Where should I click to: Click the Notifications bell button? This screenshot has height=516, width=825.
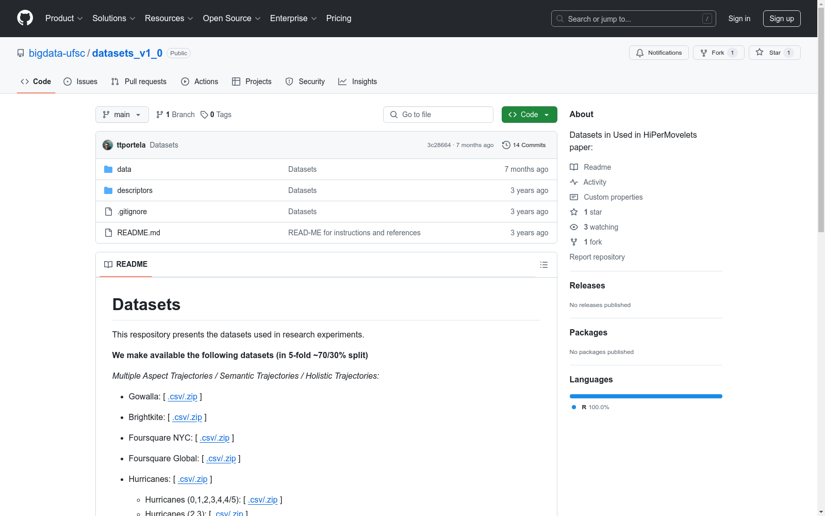[658, 53]
